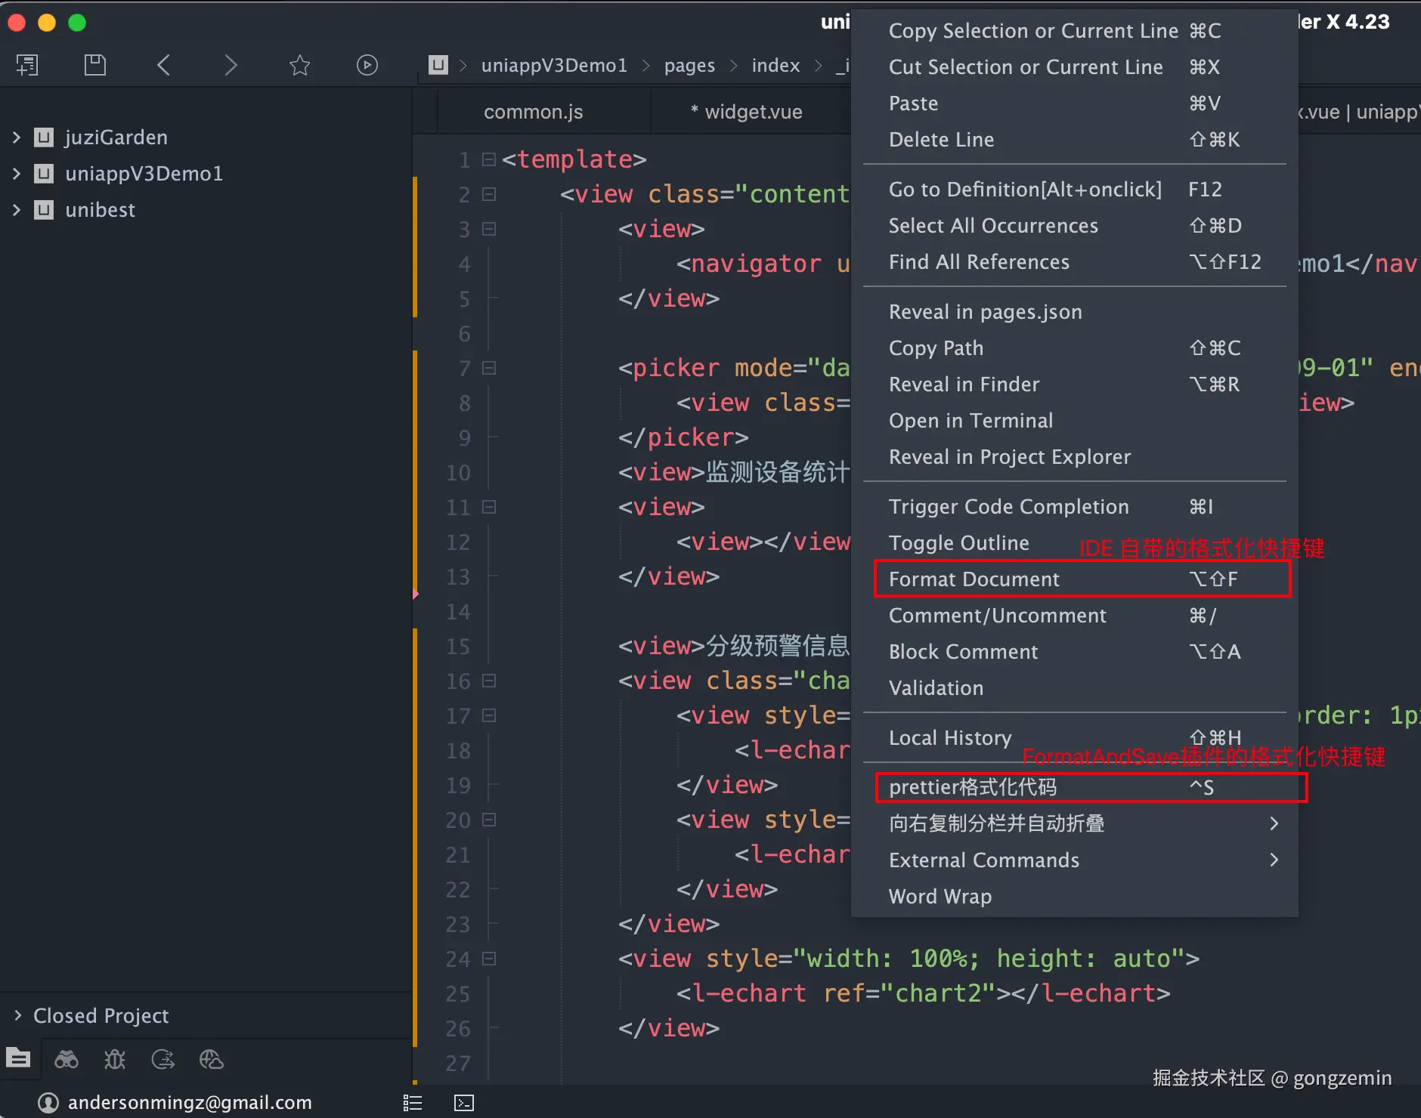Open the cloud globe panel icon
This screenshot has height=1118, width=1421.
point(212,1059)
